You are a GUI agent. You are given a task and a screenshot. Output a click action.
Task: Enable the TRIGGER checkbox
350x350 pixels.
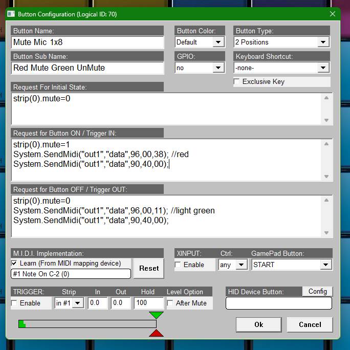pos(14,303)
